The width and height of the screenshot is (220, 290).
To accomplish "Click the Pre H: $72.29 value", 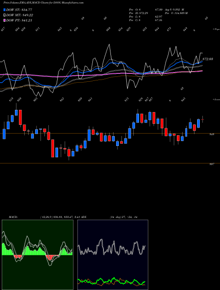I will click(x=143, y=13).
